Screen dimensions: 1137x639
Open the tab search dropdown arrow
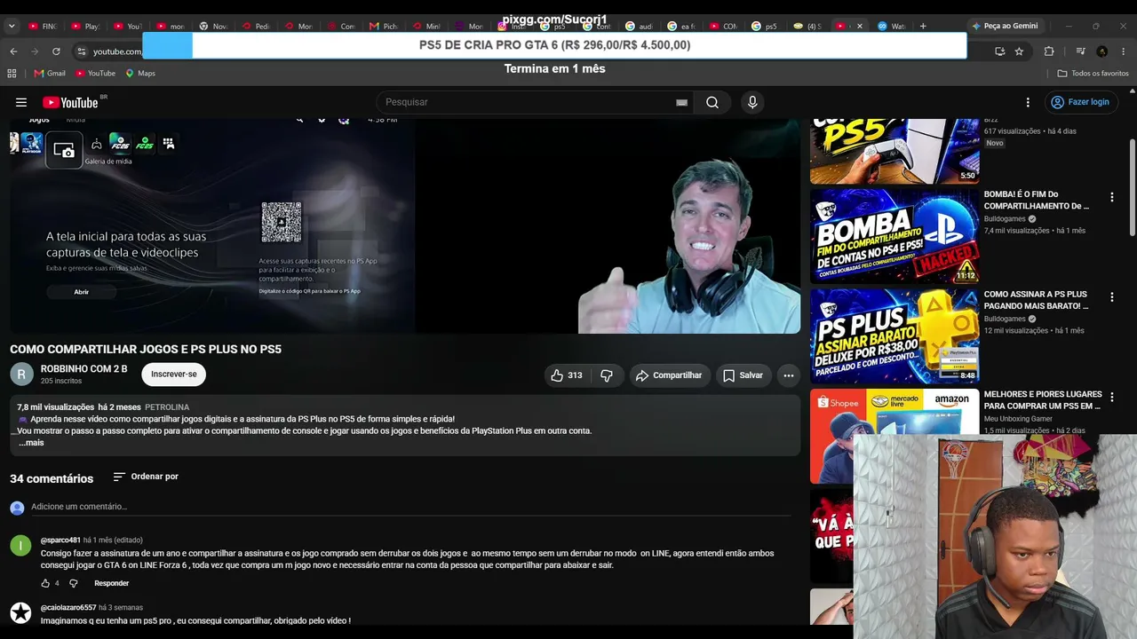pyautogui.click(x=12, y=26)
